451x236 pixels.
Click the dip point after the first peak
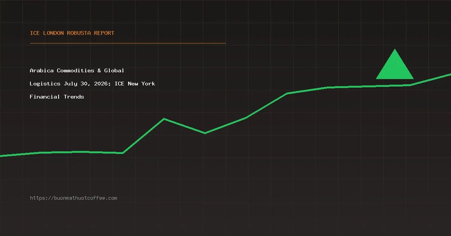click(x=205, y=133)
